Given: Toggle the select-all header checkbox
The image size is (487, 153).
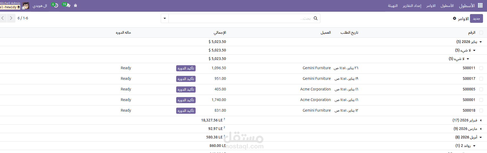Looking at the screenshot, I should (x=481, y=33).
